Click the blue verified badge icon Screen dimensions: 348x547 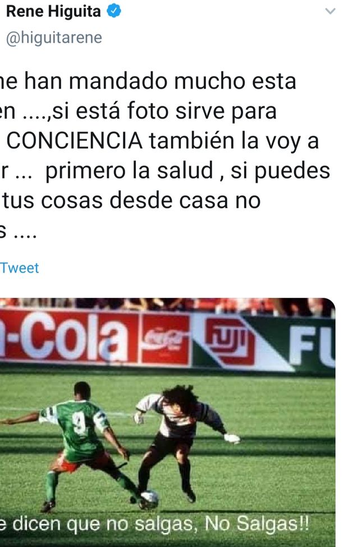113,11
